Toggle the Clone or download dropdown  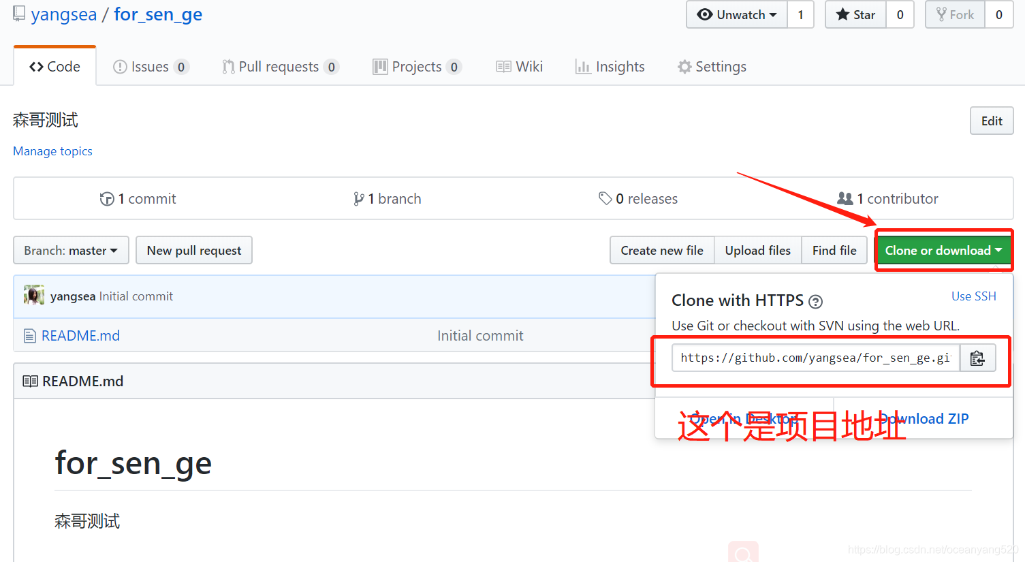pos(943,251)
